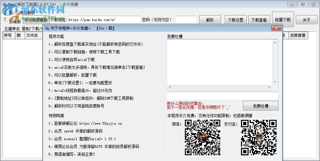Viewport: 320px width, 161px height.
Task: Click feature line 'Aria2c线程数最高16'
Action: [x=80, y=90]
